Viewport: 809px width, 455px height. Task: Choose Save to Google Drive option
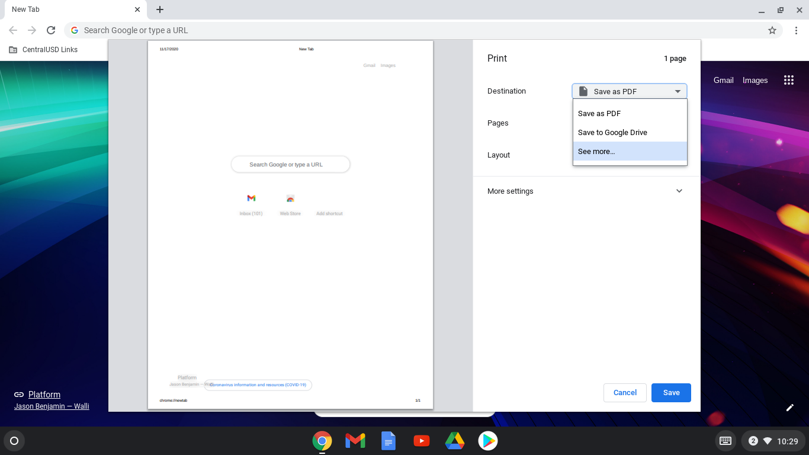tap(630, 132)
